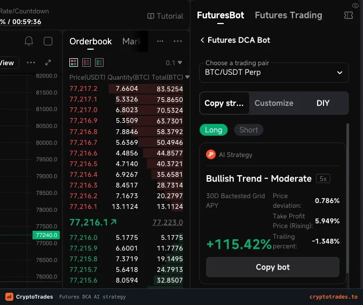Click bid price 77,216.0 row

(x=126, y=237)
